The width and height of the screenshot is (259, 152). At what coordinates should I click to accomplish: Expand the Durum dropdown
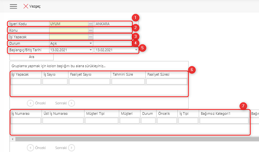click(91, 43)
